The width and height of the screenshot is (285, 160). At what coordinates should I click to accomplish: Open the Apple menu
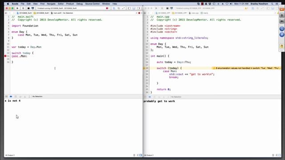(x=8, y=4)
